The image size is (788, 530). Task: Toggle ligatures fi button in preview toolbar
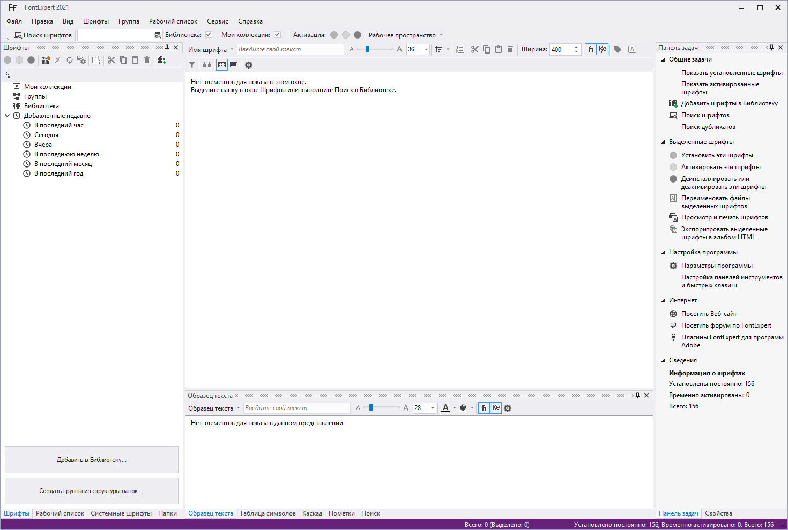point(591,49)
